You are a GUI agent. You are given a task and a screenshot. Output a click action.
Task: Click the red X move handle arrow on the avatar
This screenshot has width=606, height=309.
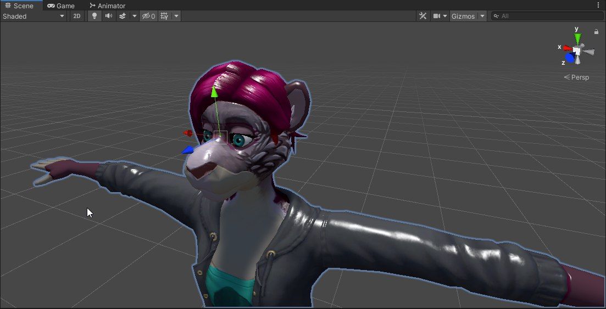[x=188, y=133]
